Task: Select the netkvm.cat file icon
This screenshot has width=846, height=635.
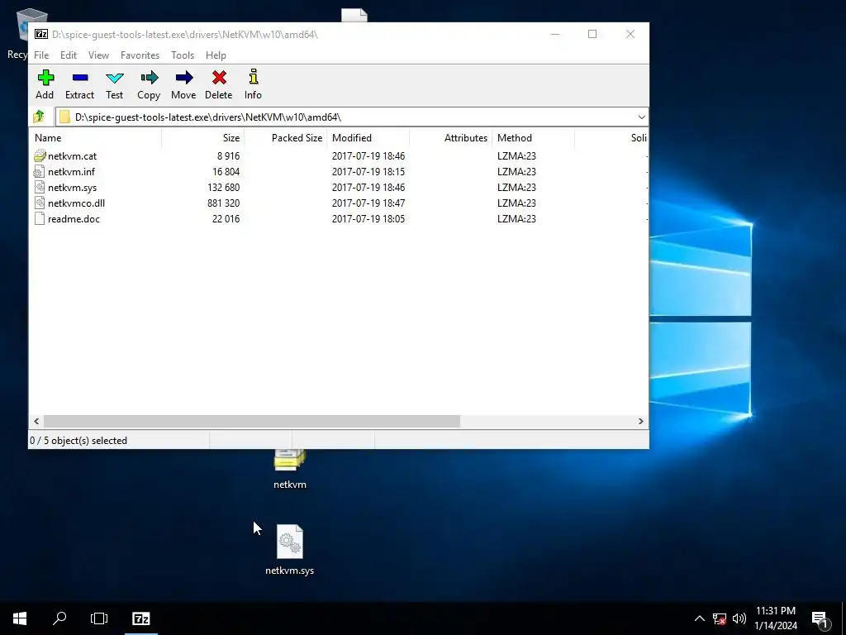Action: [40, 156]
